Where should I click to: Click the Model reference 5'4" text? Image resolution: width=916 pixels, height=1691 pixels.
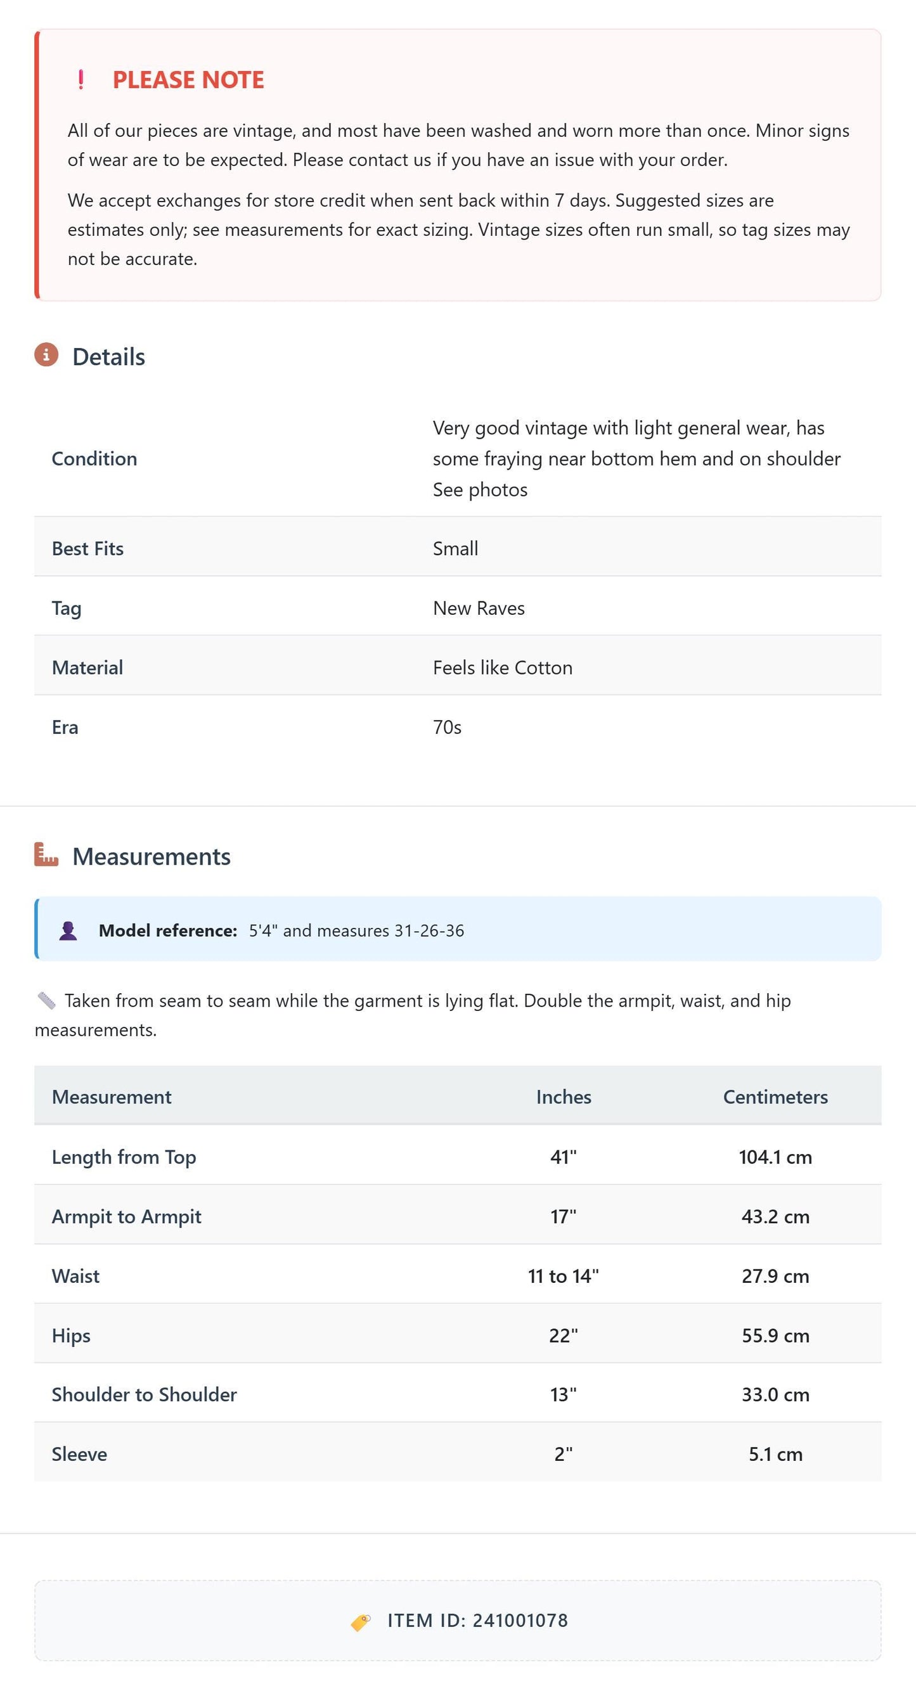pyautogui.click(x=356, y=930)
